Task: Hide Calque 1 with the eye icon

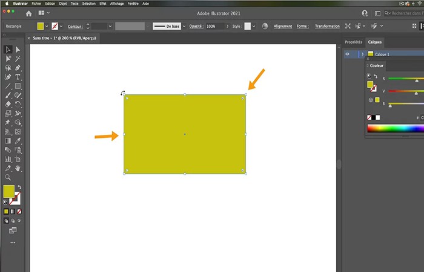Action: coord(348,54)
